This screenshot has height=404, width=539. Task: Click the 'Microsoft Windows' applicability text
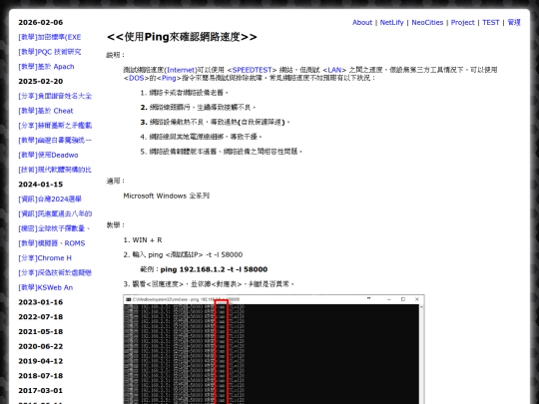167,196
